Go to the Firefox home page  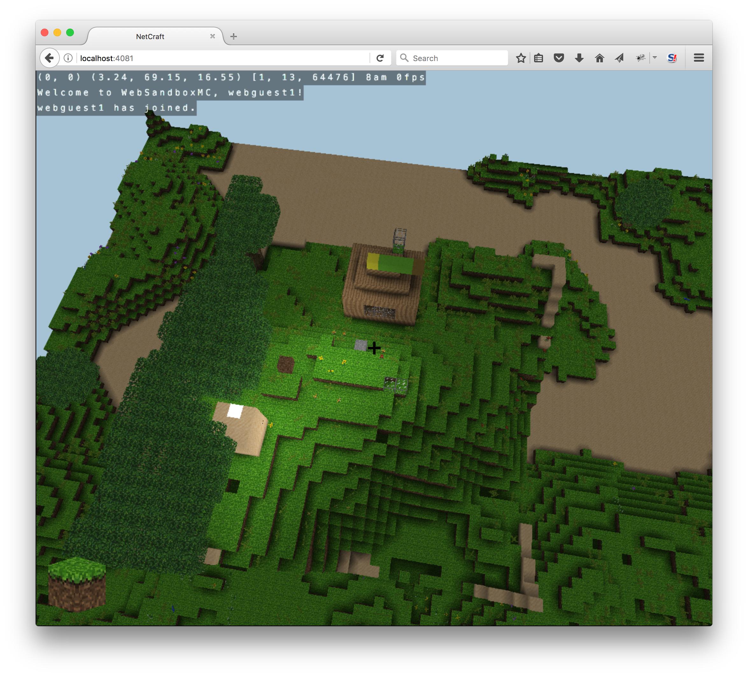[x=599, y=58]
